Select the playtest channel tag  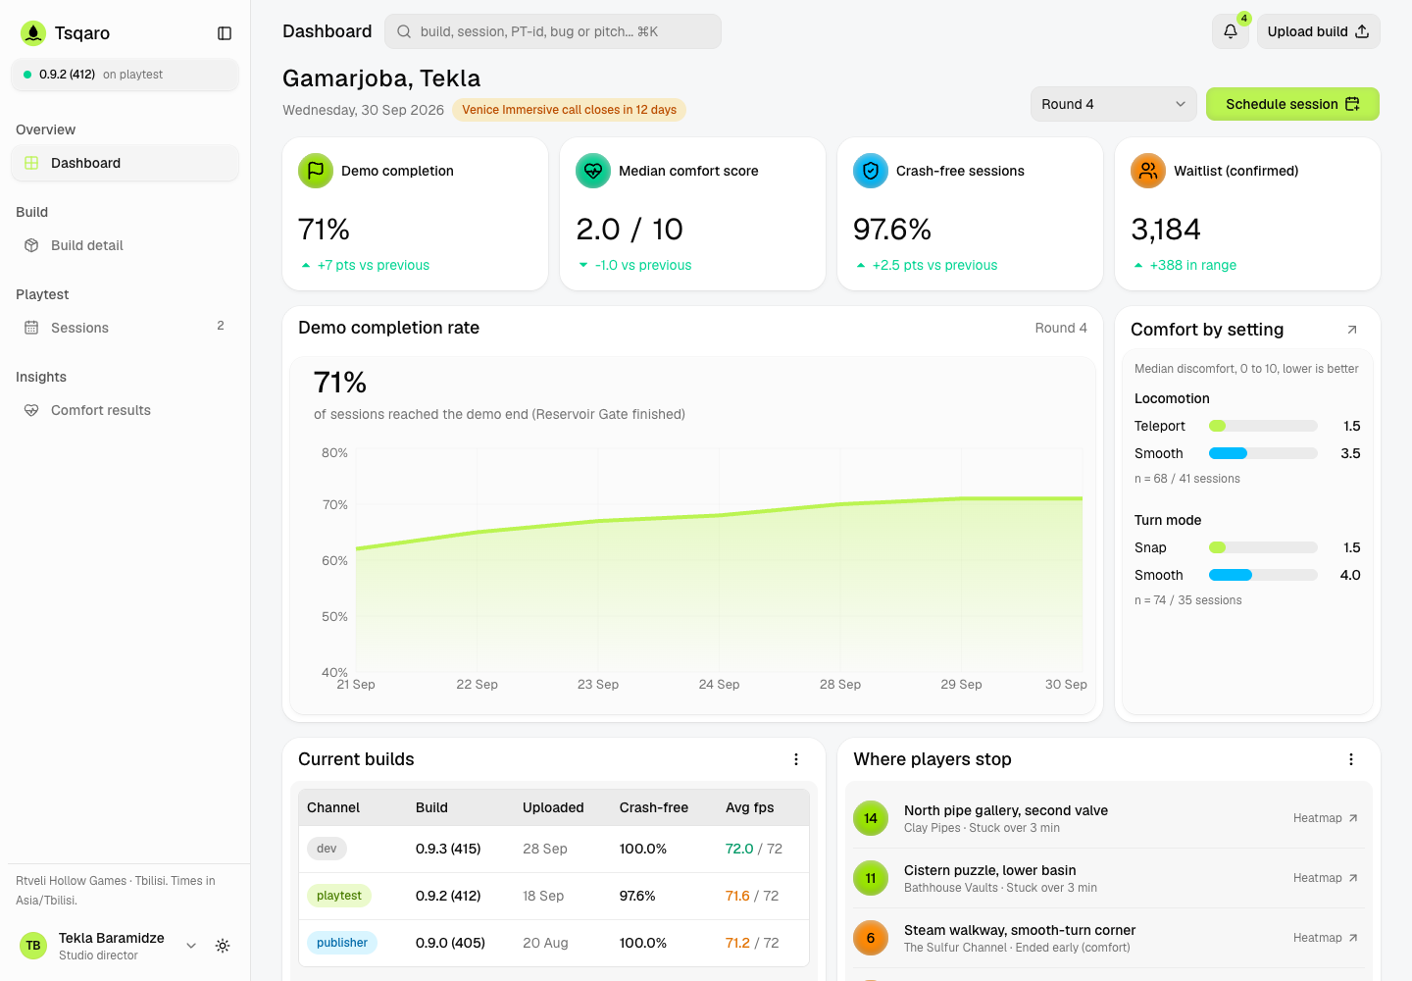coord(339,896)
